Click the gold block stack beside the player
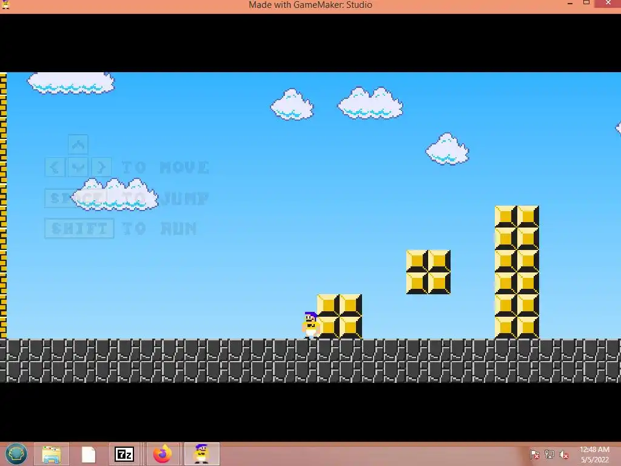 pyautogui.click(x=340, y=316)
